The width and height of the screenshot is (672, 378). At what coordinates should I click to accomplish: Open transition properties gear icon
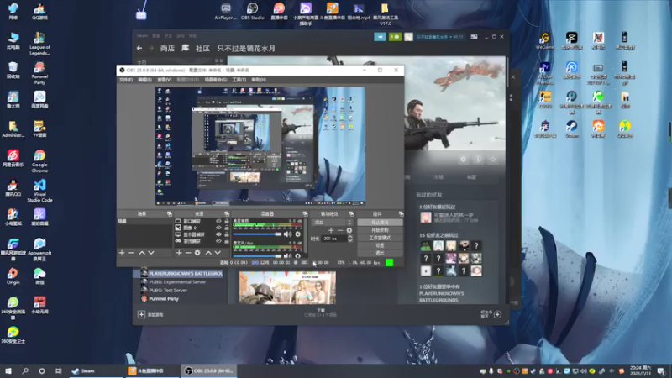[x=349, y=230]
